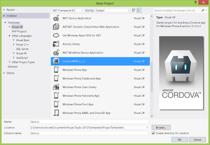Image resolution: width=210 pixels, height=145 pixels.
Task: Collapse the Installed section
Action: pos(4,16)
